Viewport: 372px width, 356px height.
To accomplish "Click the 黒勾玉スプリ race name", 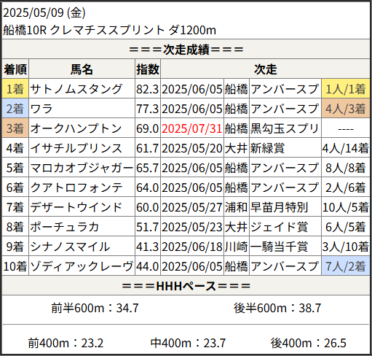I will click(285, 128).
